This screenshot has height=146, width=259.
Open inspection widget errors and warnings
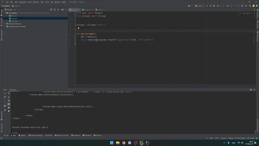[x=244, y=13]
